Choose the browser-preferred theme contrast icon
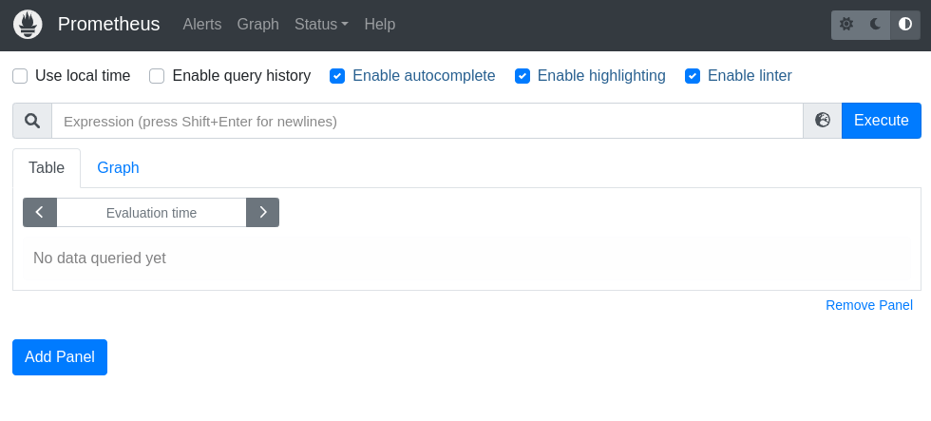Screen dimensions: 931x421 905,25
